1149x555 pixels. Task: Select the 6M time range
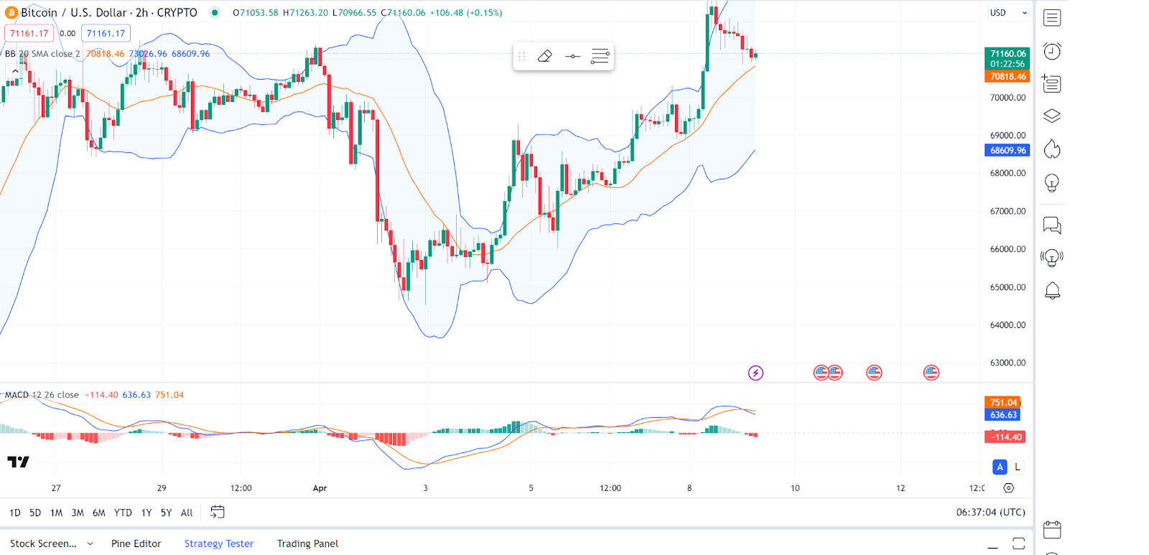pyautogui.click(x=99, y=513)
